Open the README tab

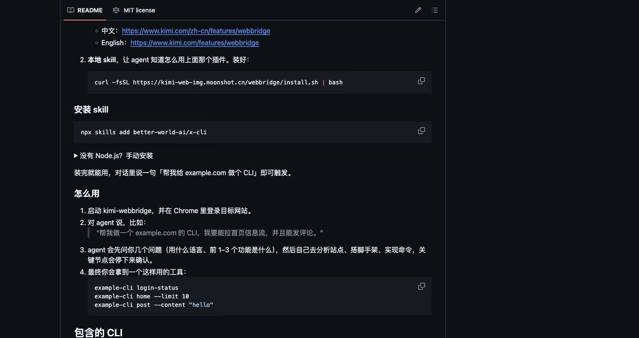(85, 10)
